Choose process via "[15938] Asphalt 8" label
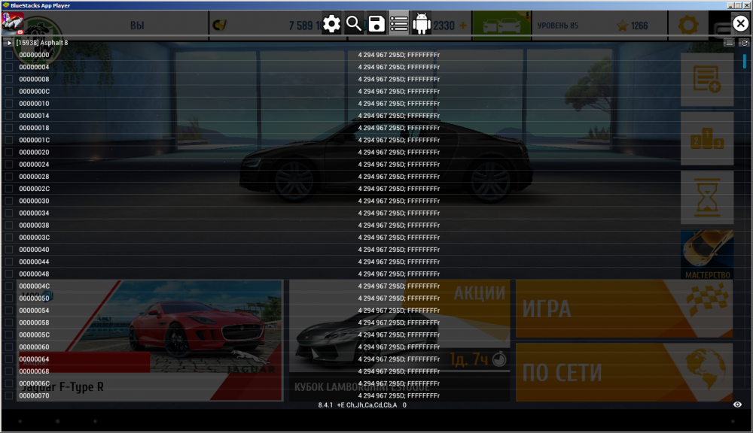Image resolution: width=753 pixels, height=433 pixels. point(41,43)
